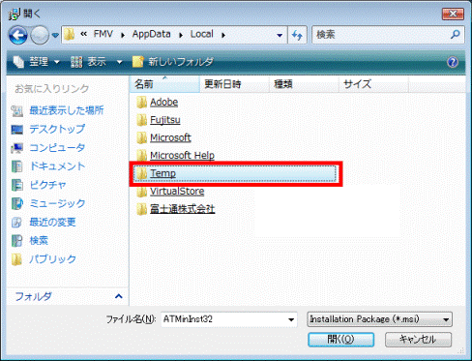Click the ミュージック icon in sidebar
The width and height of the screenshot is (472, 361).
[17, 203]
